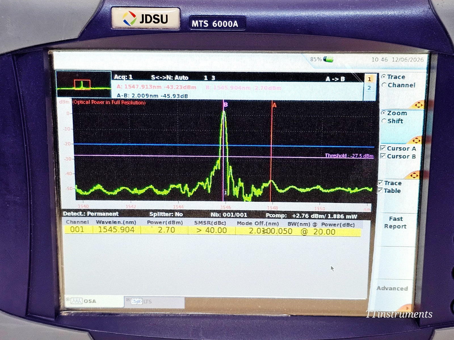Click the Nb: 001/001 counter
The width and height of the screenshot is (454, 340).
pos(229,215)
